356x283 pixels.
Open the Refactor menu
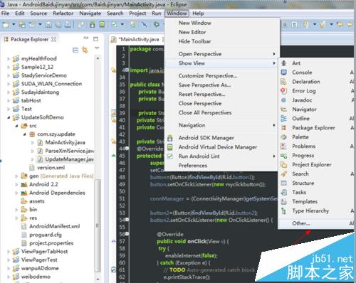pyautogui.click(x=63, y=14)
